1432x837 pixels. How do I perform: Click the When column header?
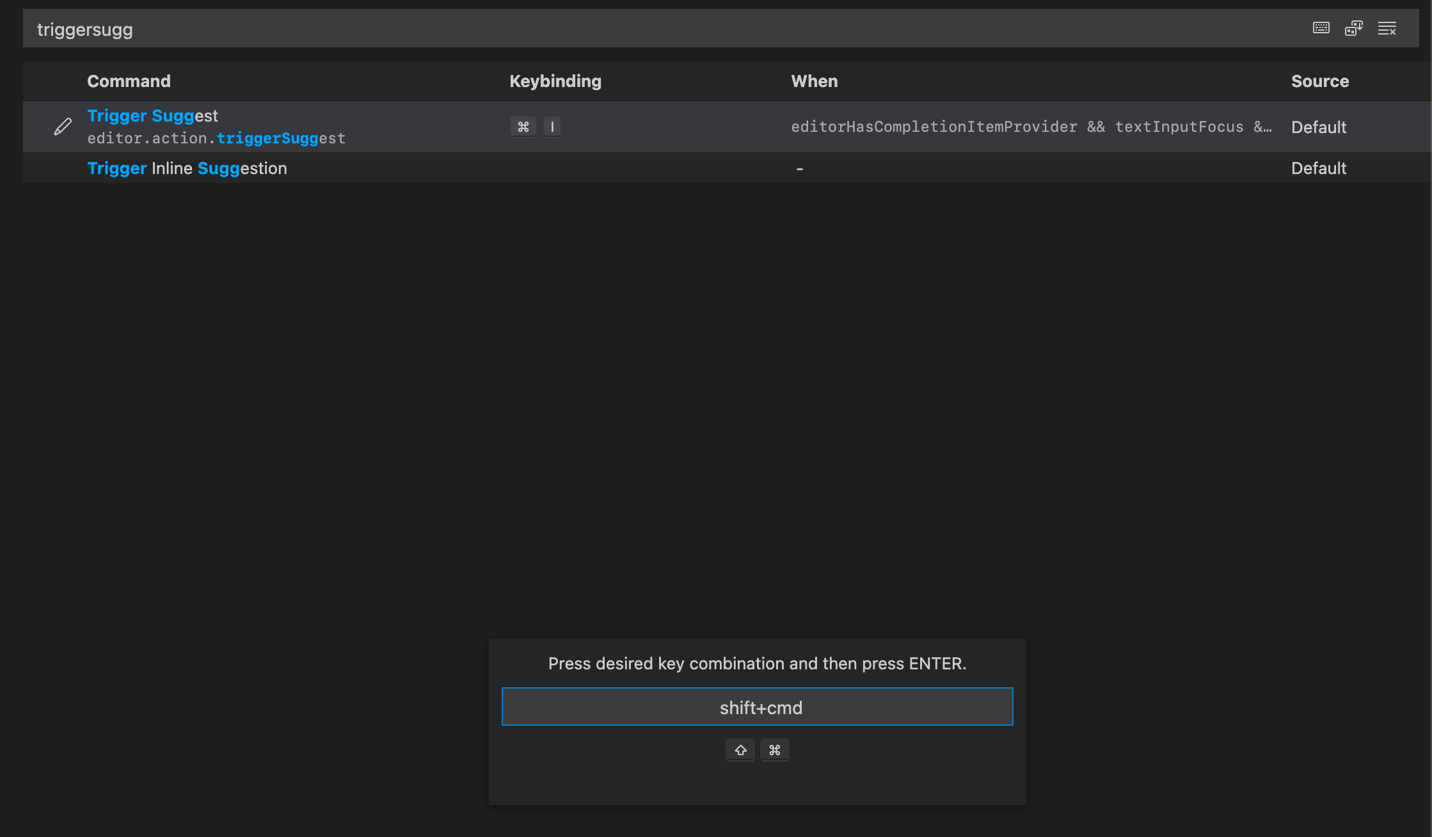coord(814,81)
